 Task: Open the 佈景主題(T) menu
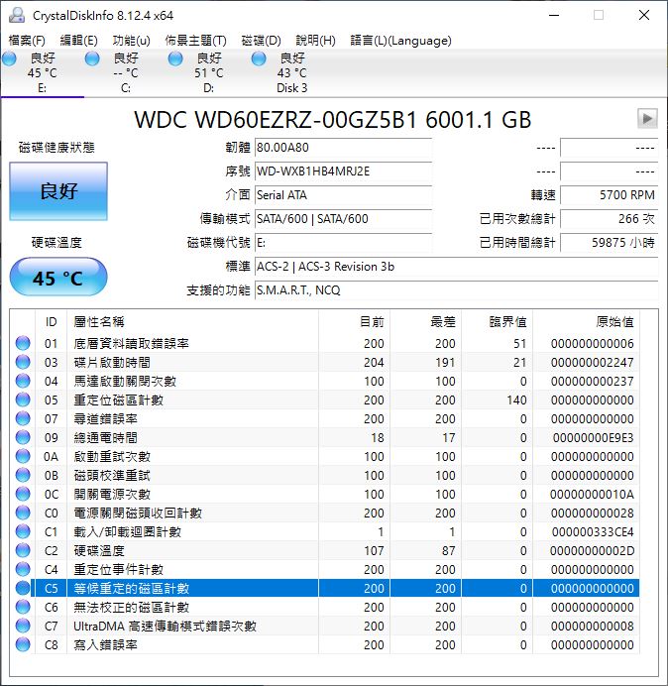click(195, 41)
